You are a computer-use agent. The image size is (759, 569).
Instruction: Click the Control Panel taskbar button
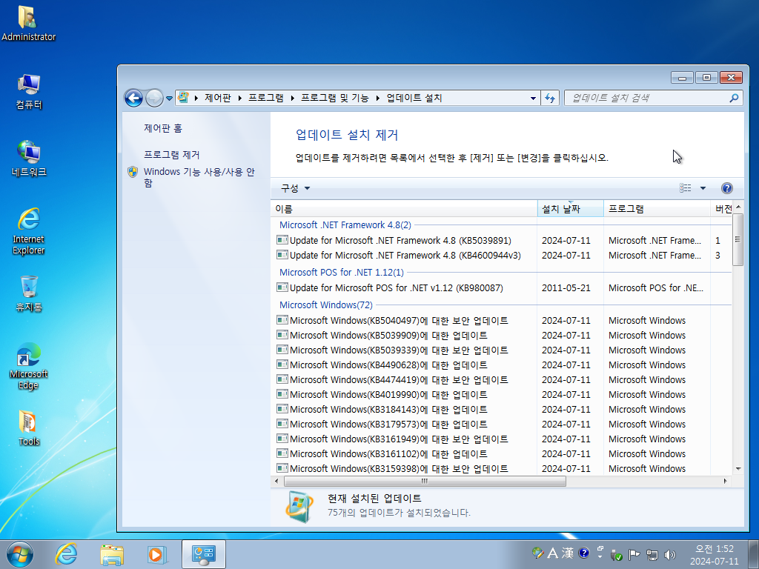(x=204, y=554)
